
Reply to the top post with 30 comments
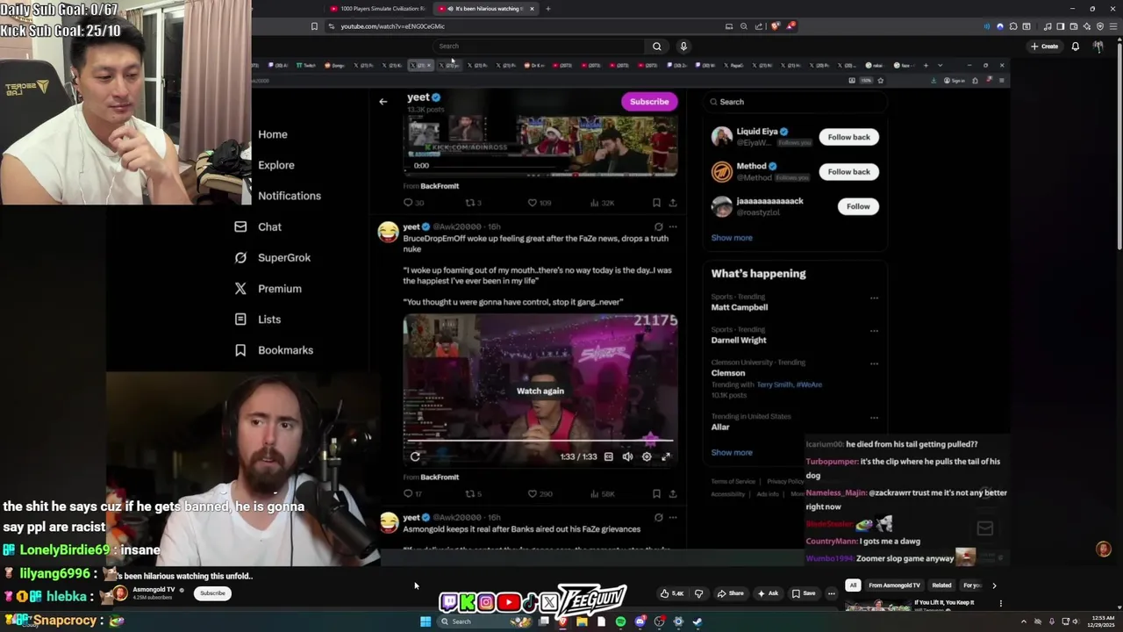point(413,203)
